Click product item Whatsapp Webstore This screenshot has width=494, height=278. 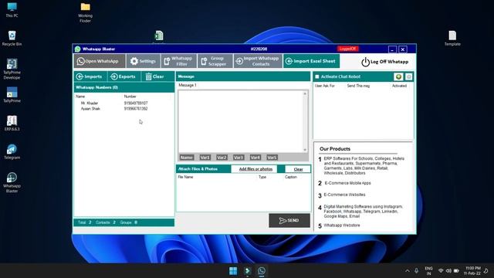(342, 225)
